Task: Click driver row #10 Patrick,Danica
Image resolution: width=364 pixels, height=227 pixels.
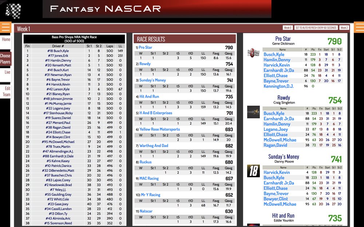Action: (x=74, y=166)
